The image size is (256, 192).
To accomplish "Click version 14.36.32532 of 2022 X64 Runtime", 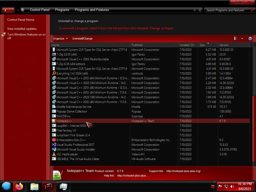I will point(226,83).
